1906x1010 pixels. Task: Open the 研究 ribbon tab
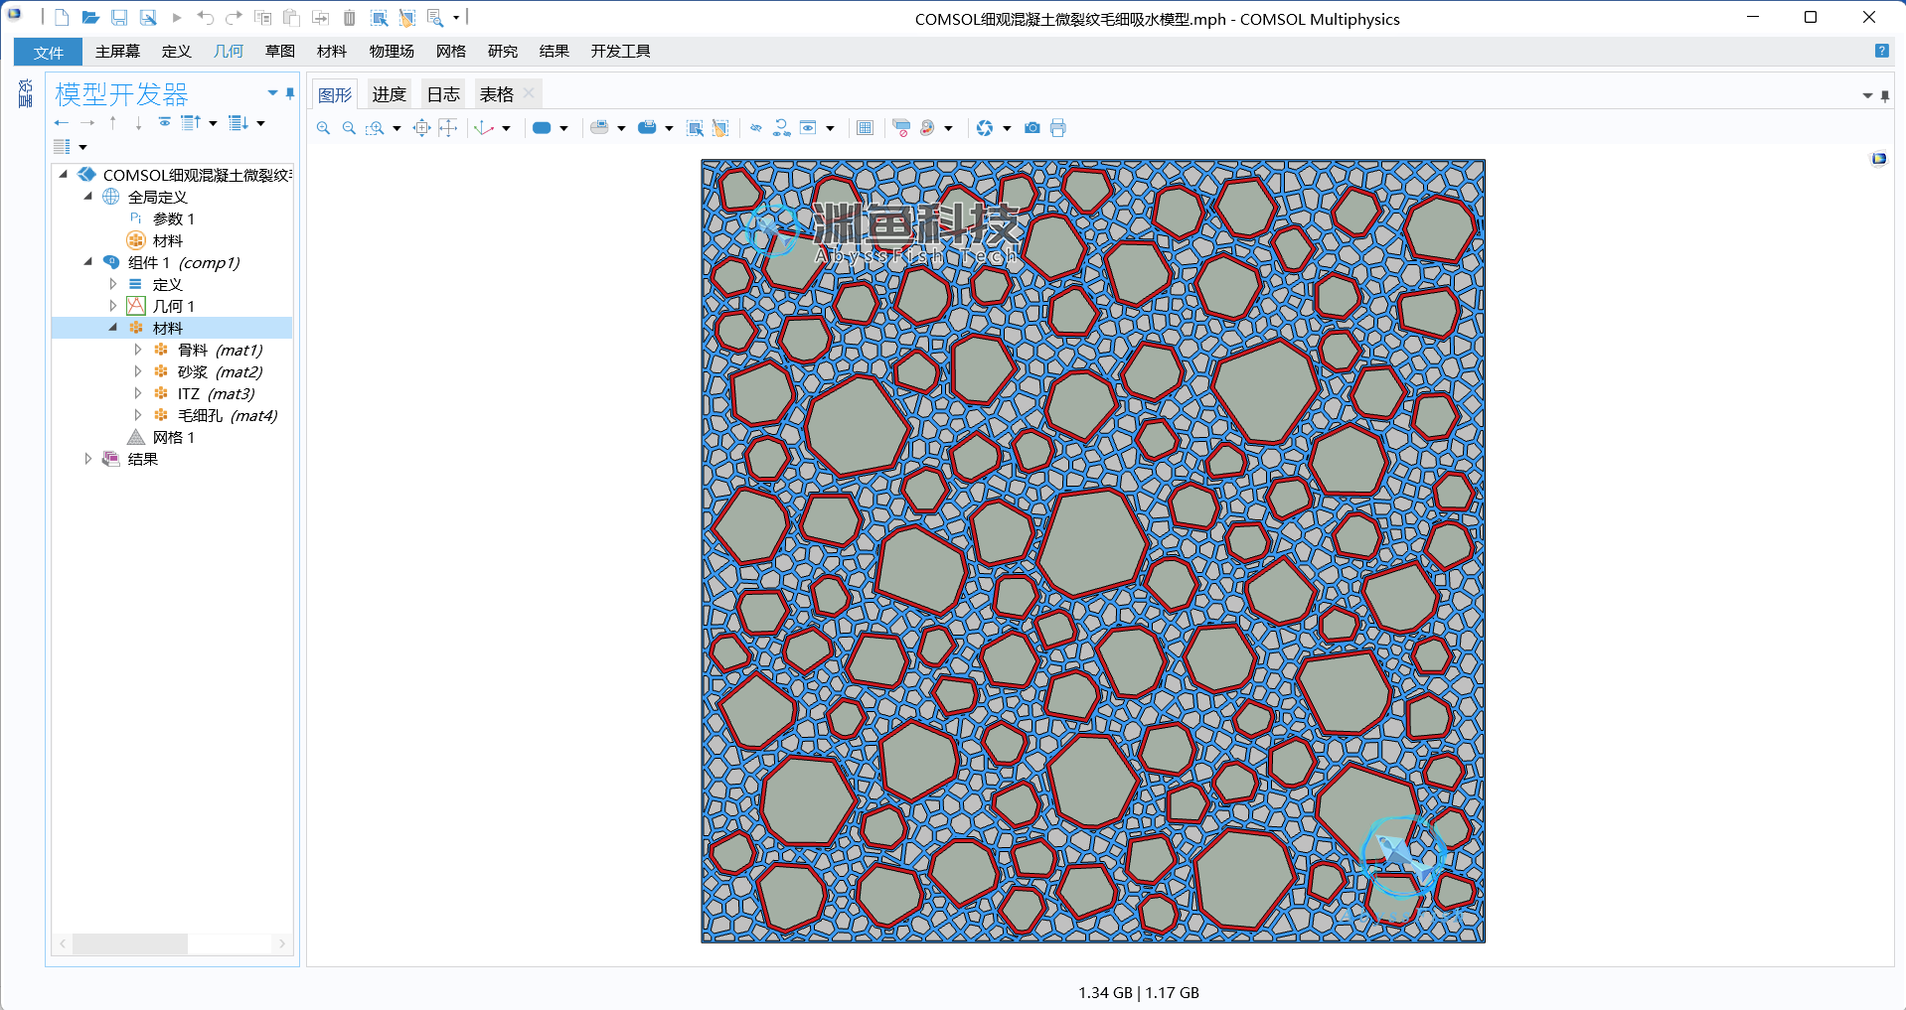(x=503, y=52)
